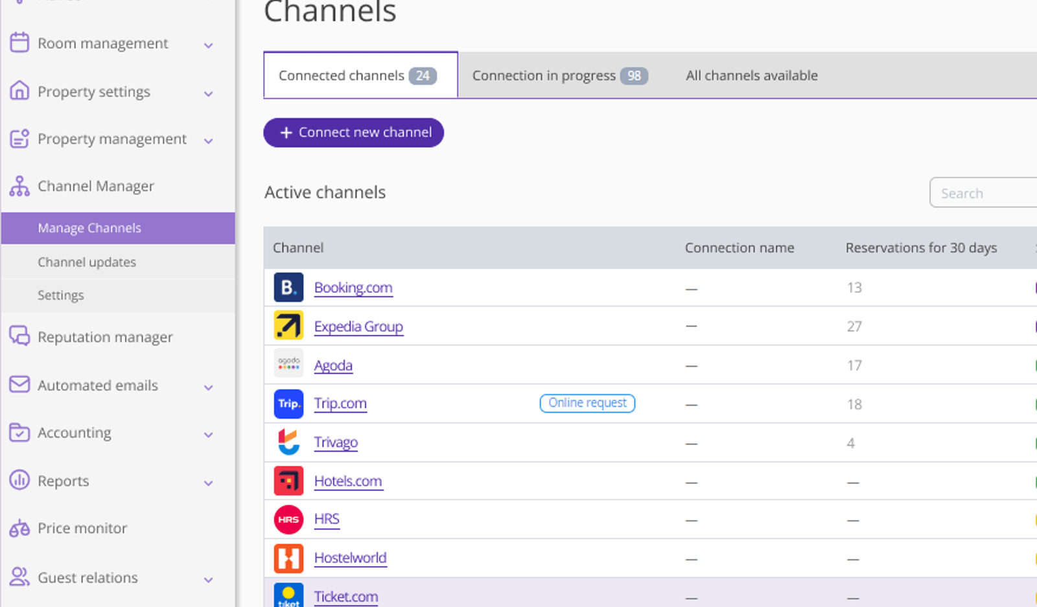1037x607 pixels.
Task: Click the Channel Manager network icon
Action: click(19, 187)
